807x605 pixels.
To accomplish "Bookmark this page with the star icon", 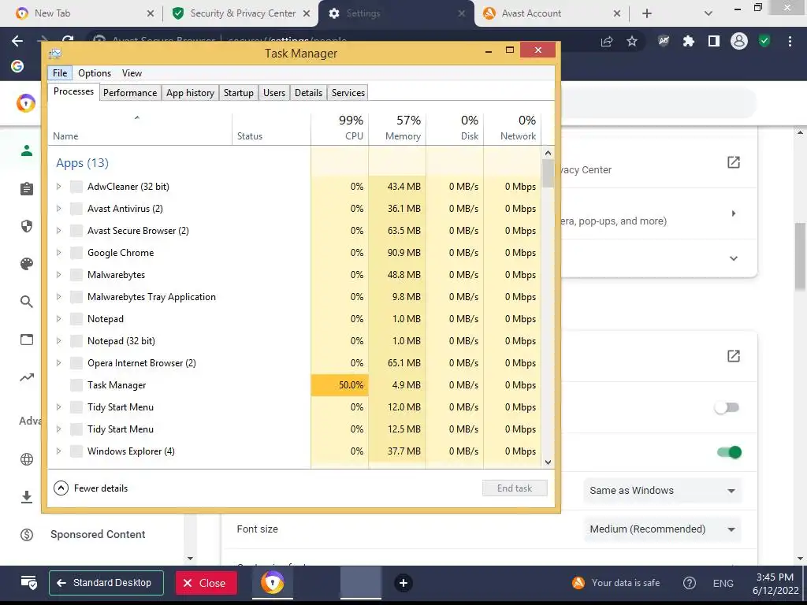I will [x=632, y=41].
